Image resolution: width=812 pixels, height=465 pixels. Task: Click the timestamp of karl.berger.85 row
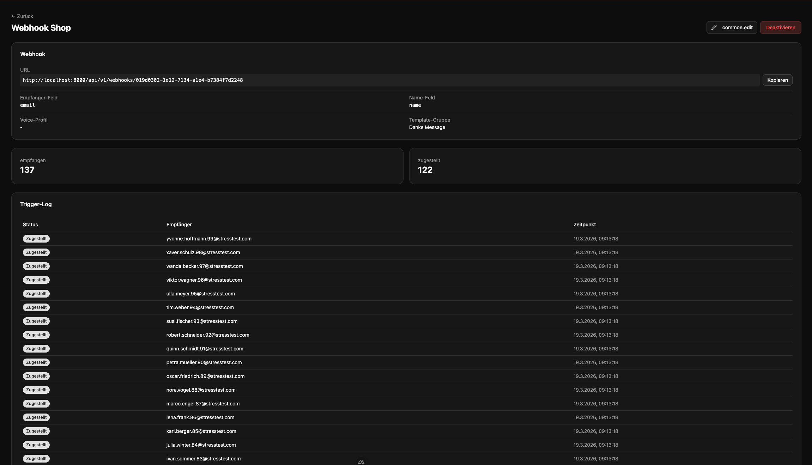(595, 431)
